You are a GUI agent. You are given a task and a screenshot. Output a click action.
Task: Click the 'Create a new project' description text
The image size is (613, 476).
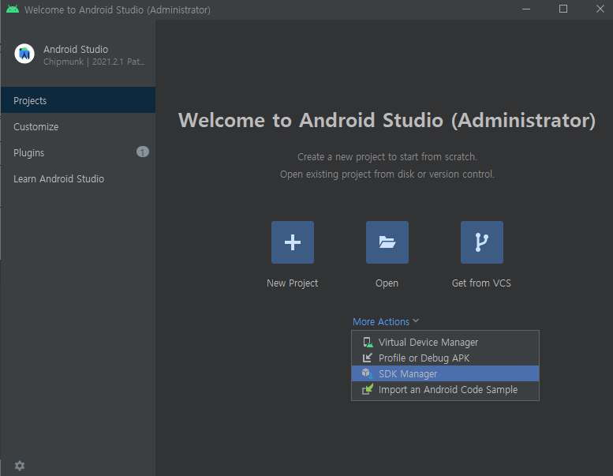pos(387,157)
